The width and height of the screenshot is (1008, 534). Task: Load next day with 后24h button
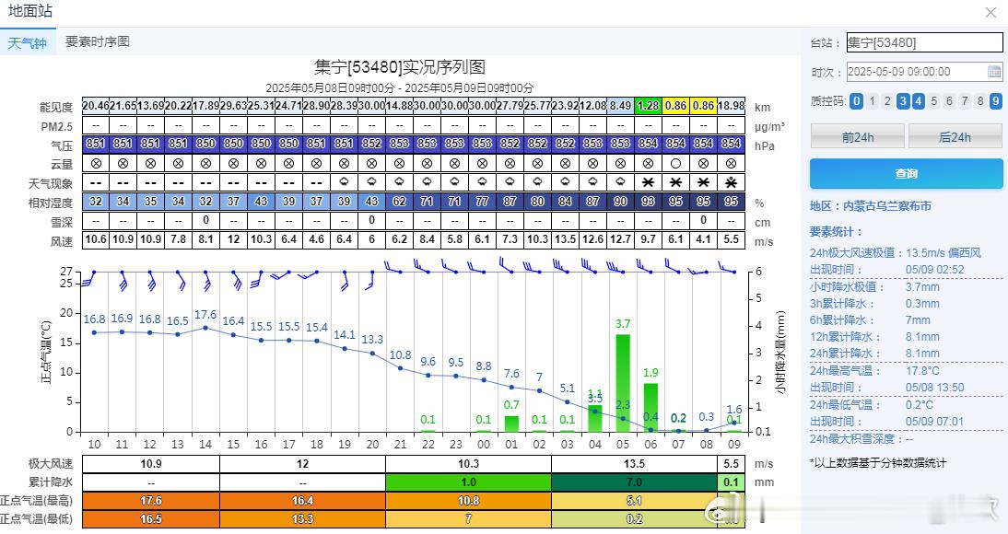point(955,137)
